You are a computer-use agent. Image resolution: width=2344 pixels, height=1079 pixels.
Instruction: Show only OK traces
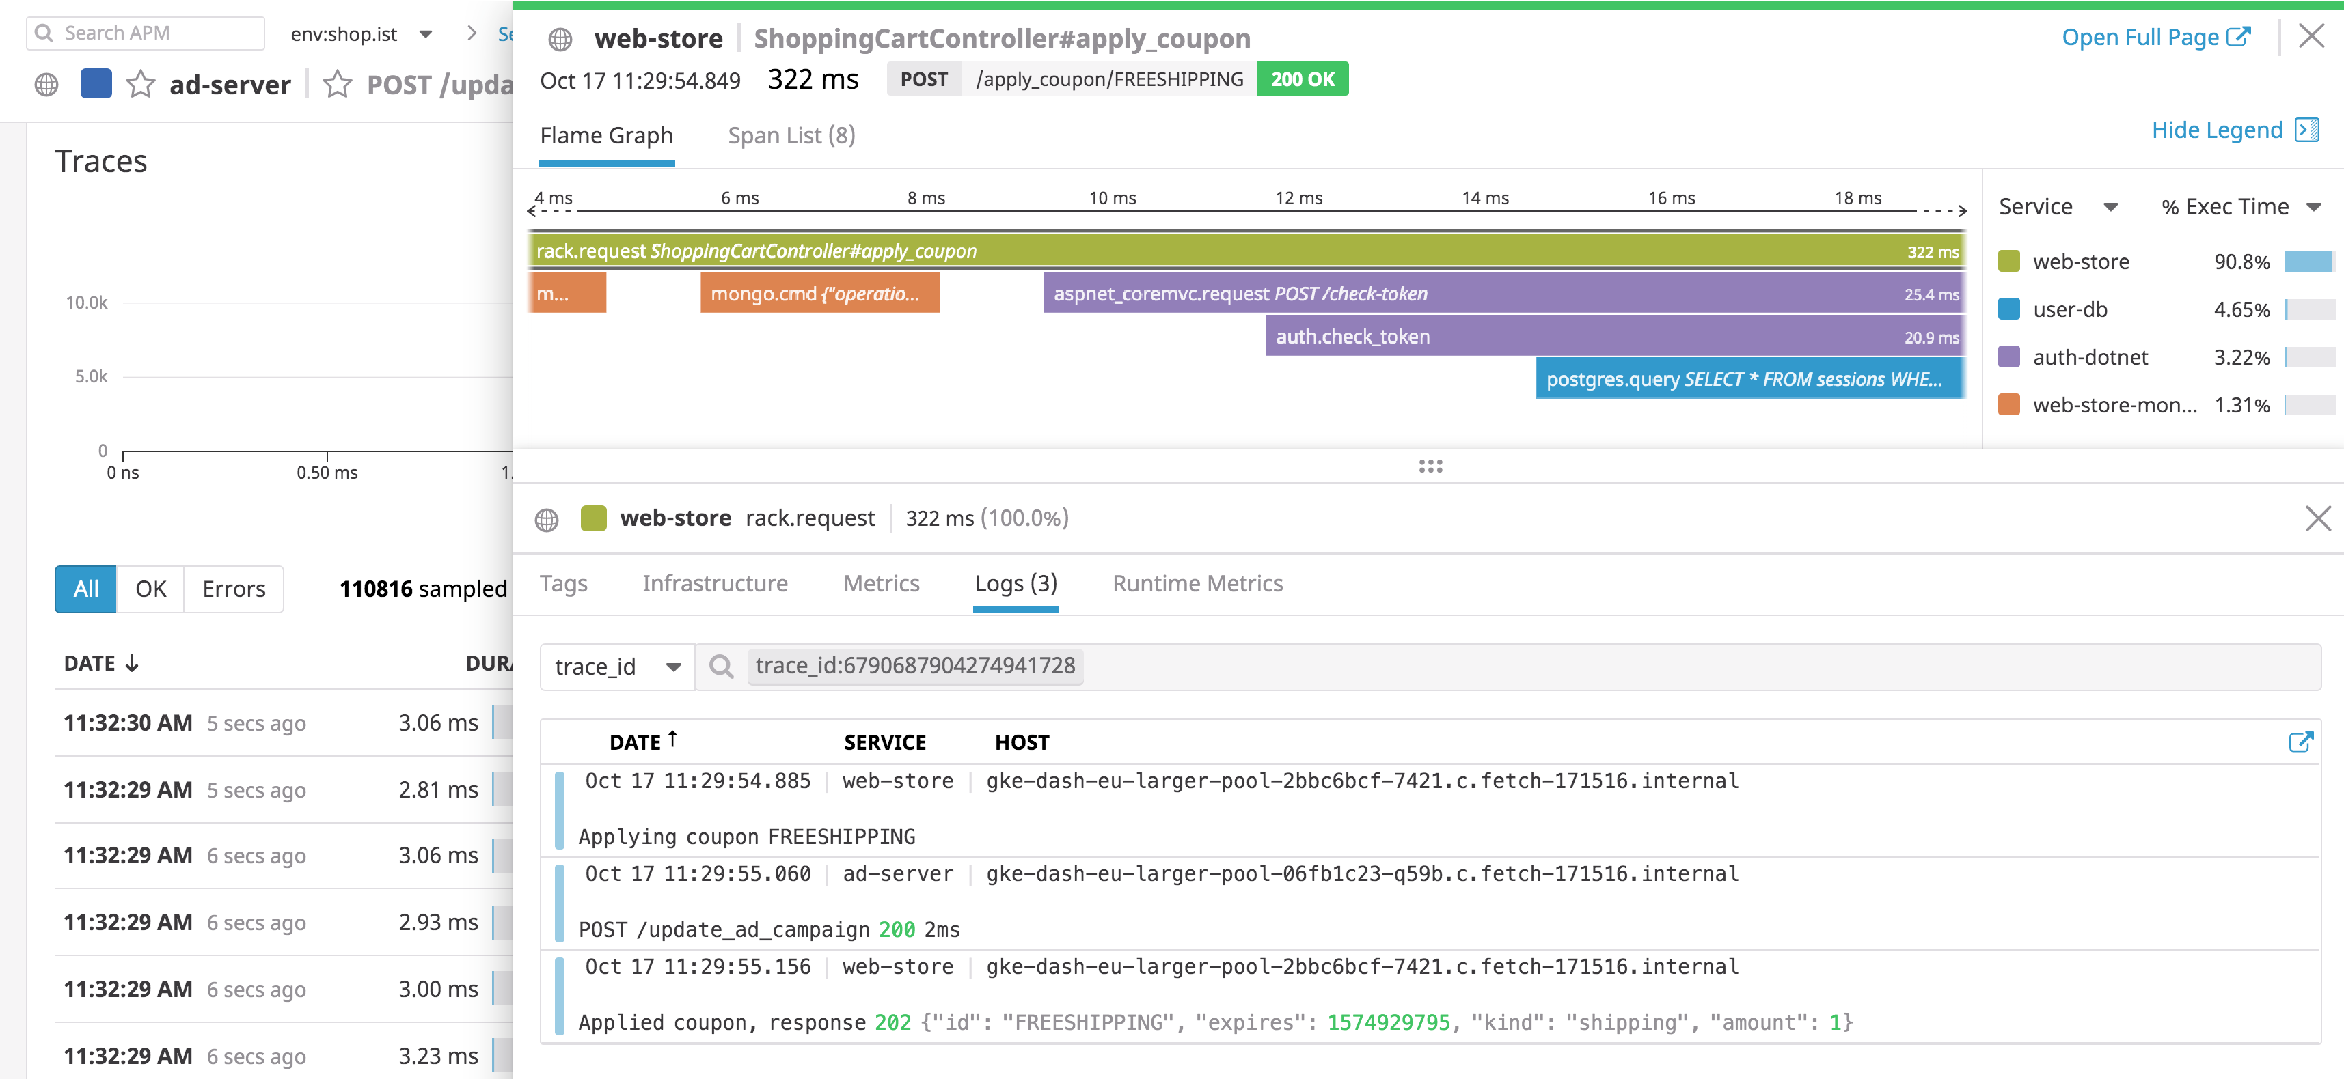150,589
